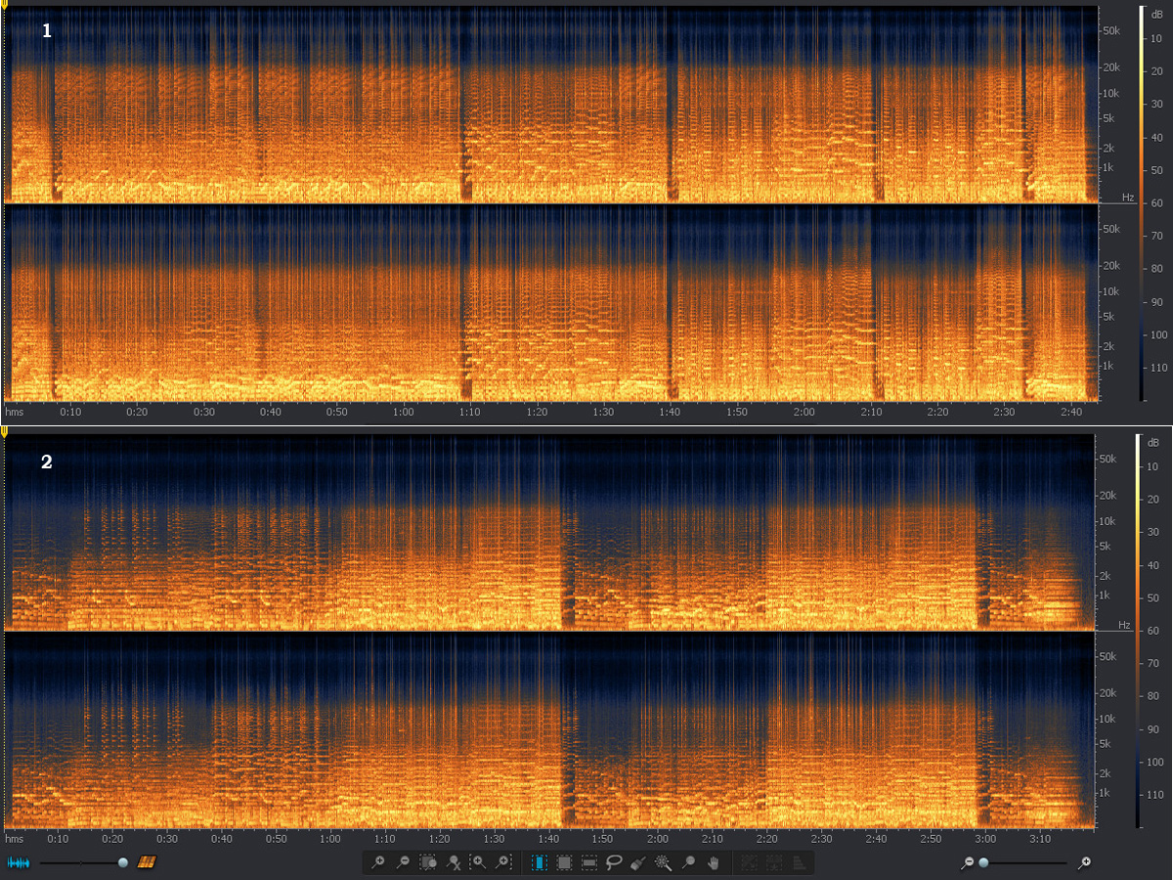Click the dB color scale bar of spectrogram 1

(x=1140, y=204)
